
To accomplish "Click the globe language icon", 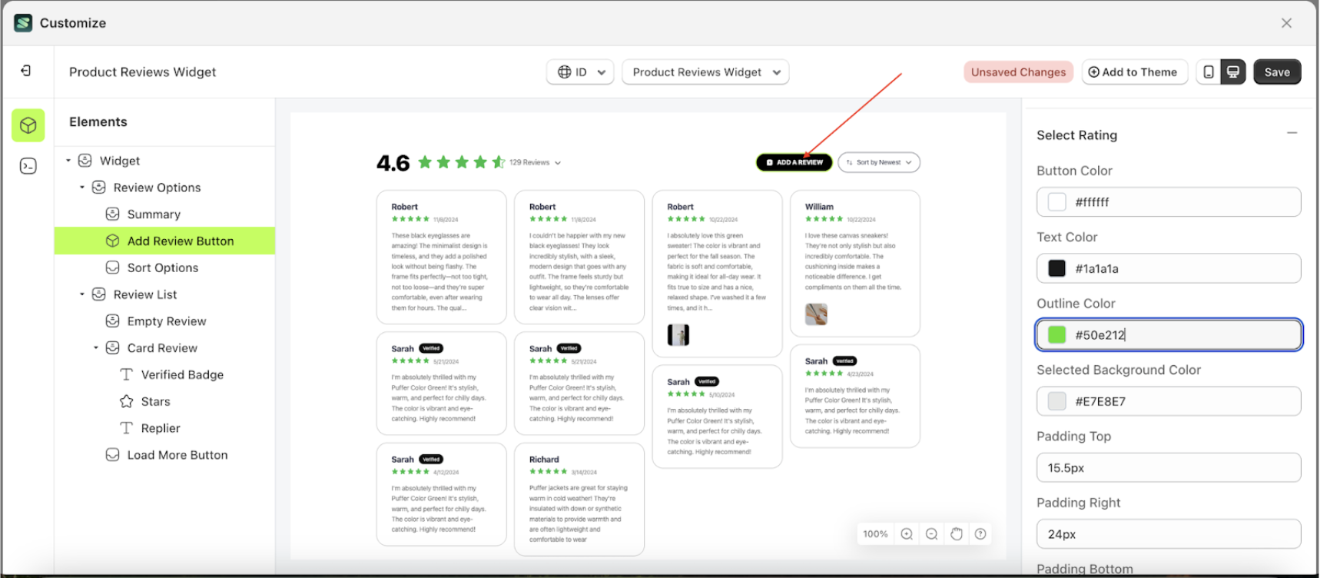I will (565, 72).
